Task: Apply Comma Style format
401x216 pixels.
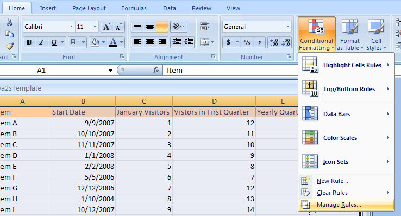Action: pyautogui.click(x=259, y=42)
